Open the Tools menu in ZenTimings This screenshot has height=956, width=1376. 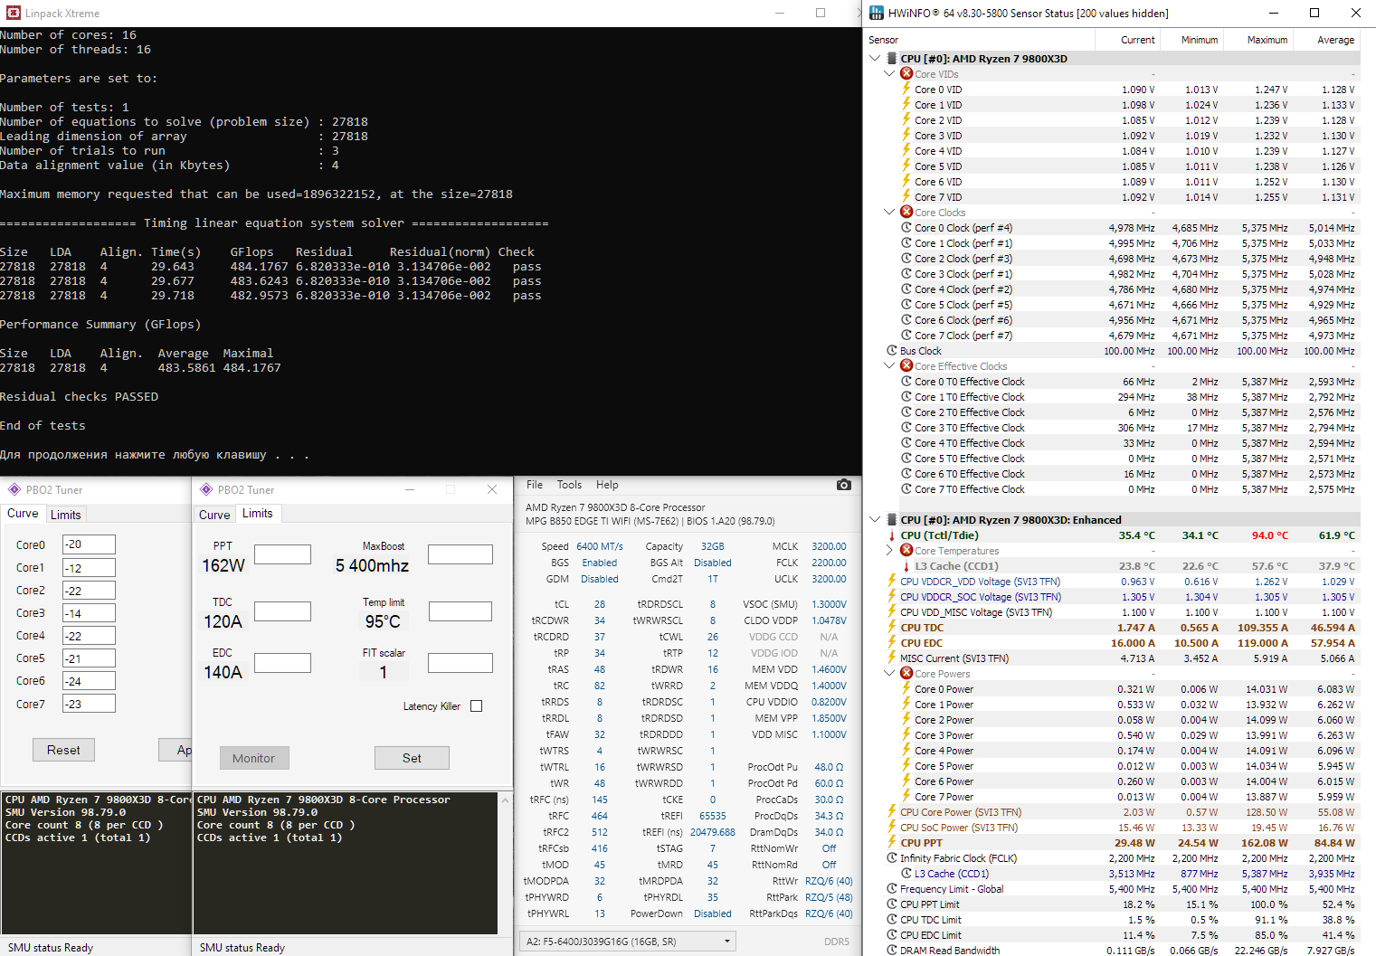point(569,485)
